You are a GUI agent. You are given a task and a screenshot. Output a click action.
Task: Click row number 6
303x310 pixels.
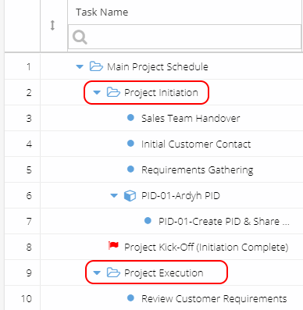coord(29,196)
